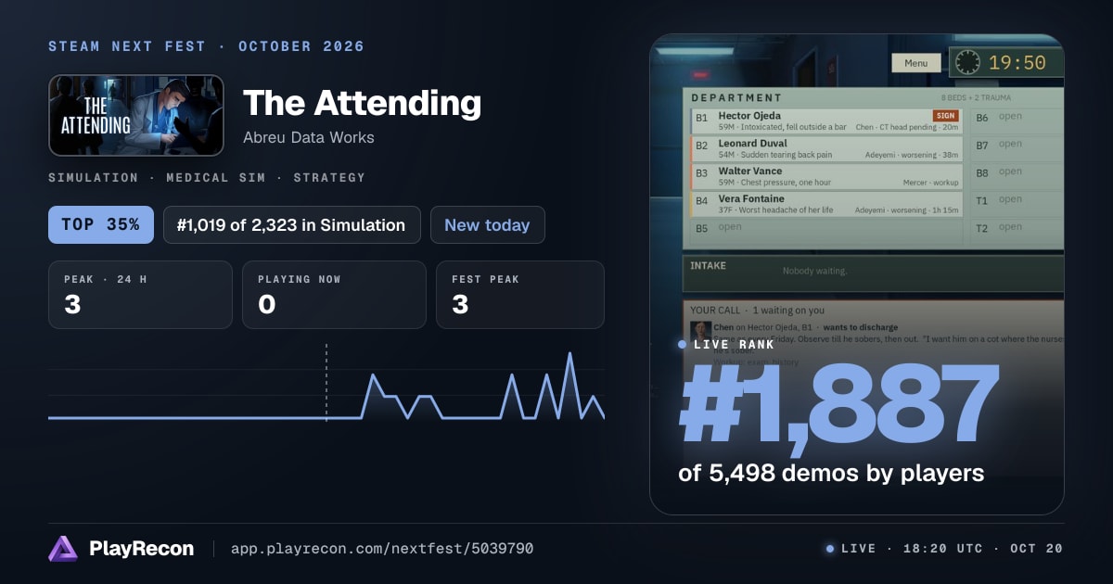Click 'wants to discharge' request text
Screen dimensions: 1113x584
pyautogui.click(x=860, y=327)
